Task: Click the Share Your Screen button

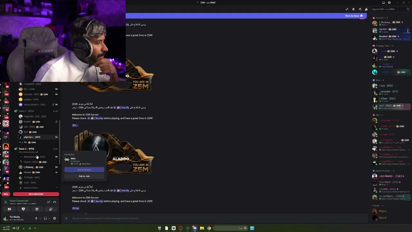Action: coord(23,209)
